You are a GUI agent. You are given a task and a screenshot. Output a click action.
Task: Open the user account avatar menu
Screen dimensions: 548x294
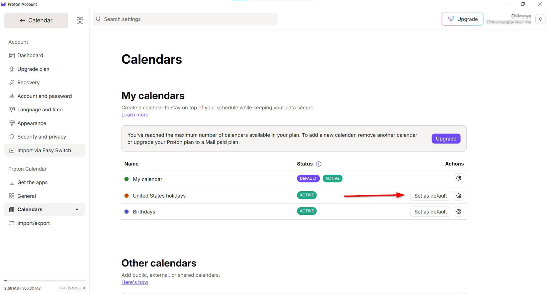coord(540,19)
